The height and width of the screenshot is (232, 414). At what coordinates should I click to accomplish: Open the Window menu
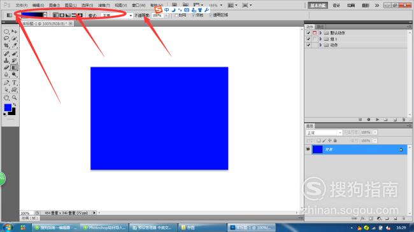(139, 5)
